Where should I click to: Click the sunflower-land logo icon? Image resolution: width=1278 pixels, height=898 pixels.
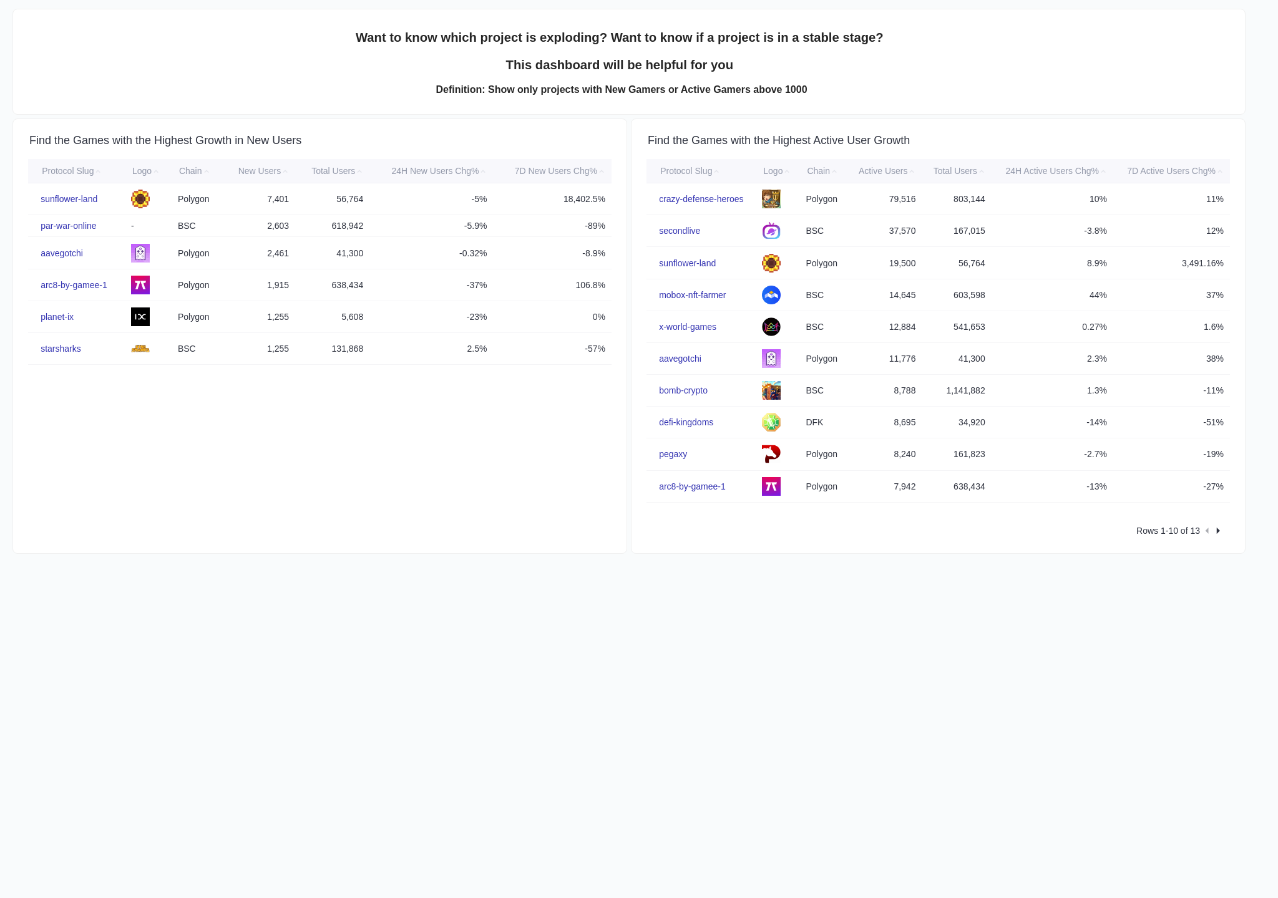(140, 199)
